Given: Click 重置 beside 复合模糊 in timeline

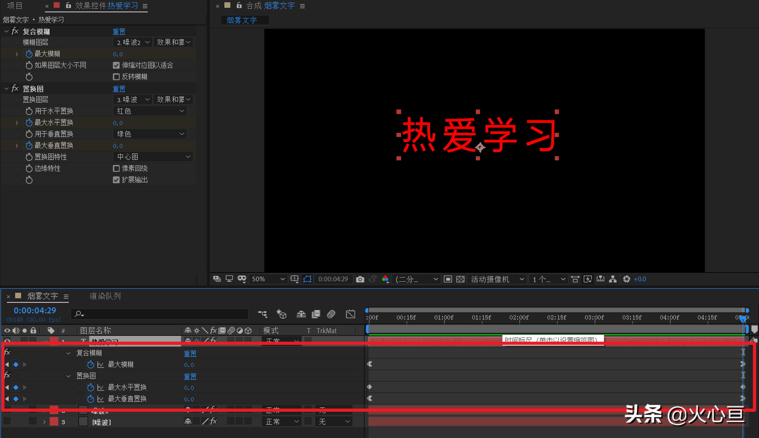Looking at the screenshot, I should point(190,353).
